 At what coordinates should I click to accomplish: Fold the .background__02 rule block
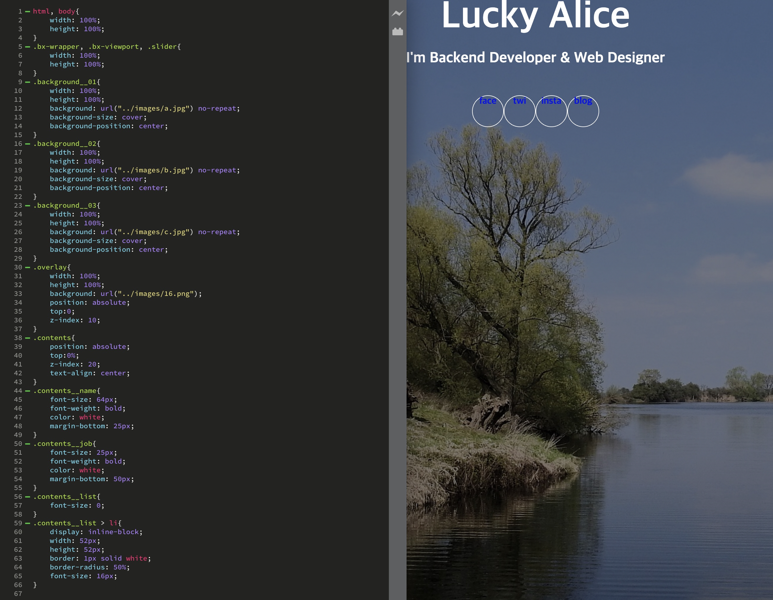(28, 144)
